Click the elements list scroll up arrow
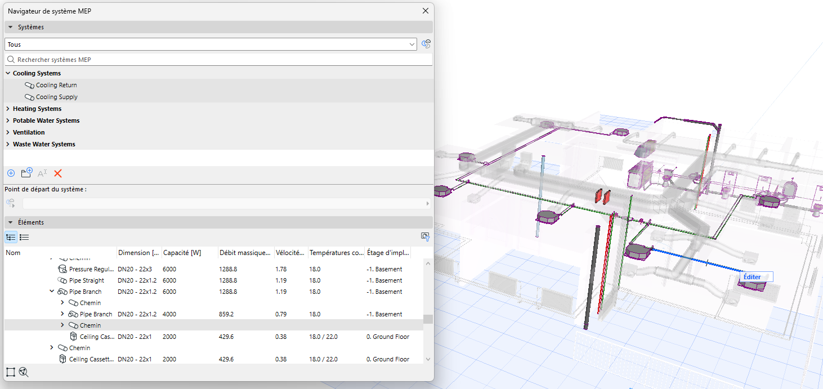This screenshot has height=389, width=823. (428, 263)
